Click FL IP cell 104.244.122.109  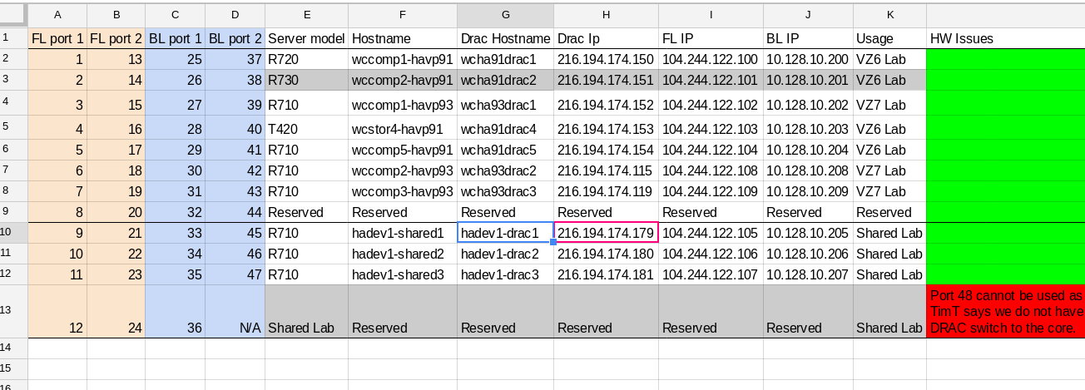point(710,191)
